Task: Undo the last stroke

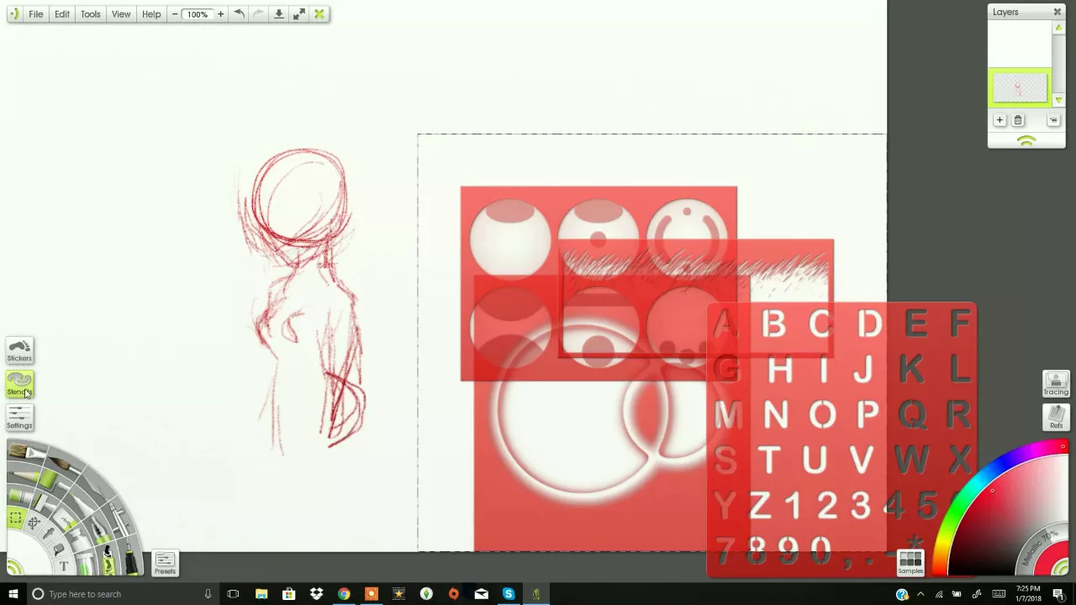Action: point(239,14)
